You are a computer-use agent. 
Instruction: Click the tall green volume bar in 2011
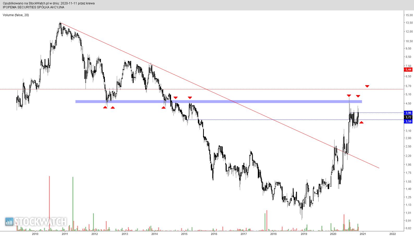73,204
